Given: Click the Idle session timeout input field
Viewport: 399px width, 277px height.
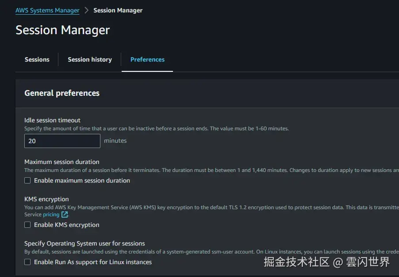Looking at the screenshot, I should 62,141.
